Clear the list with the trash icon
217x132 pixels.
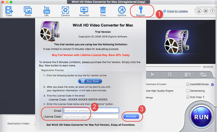coord(103,11)
